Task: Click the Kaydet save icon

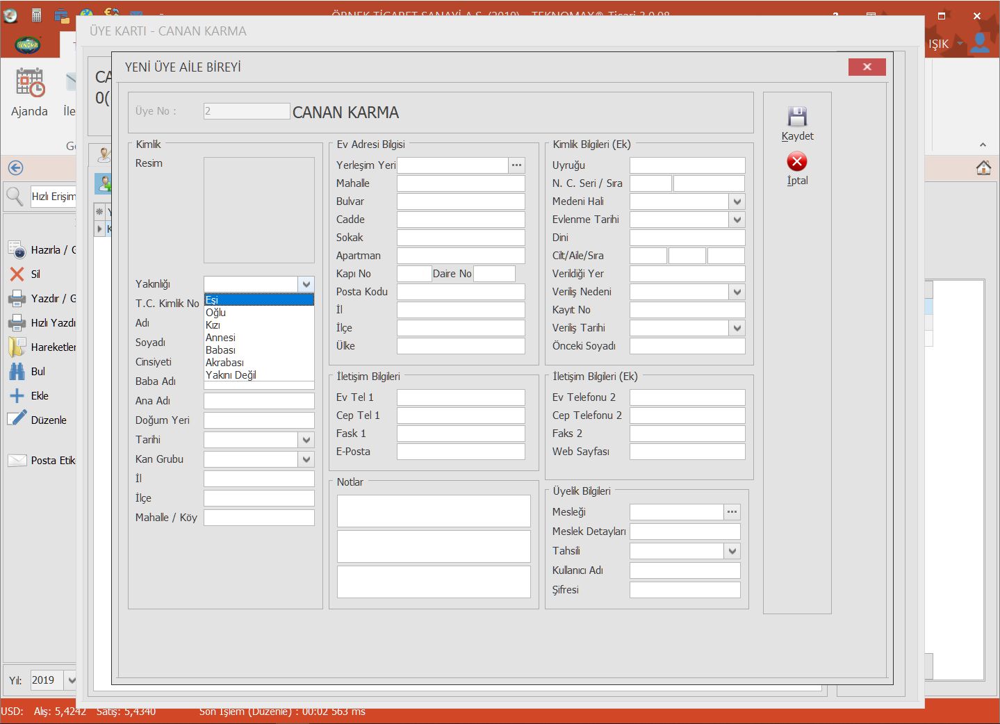Action: point(797,116)
